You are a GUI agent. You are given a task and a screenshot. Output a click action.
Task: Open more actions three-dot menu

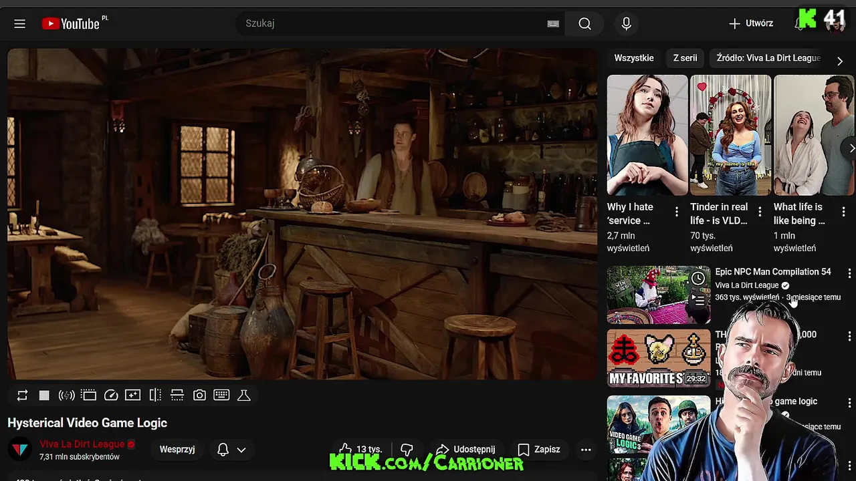(x=586, y=450)
